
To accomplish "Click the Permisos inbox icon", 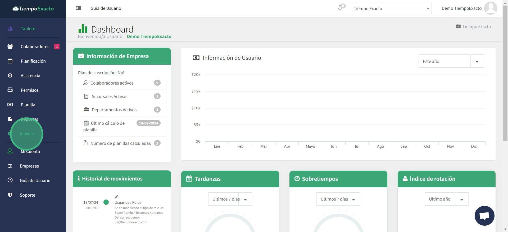I will click(10, 90).
